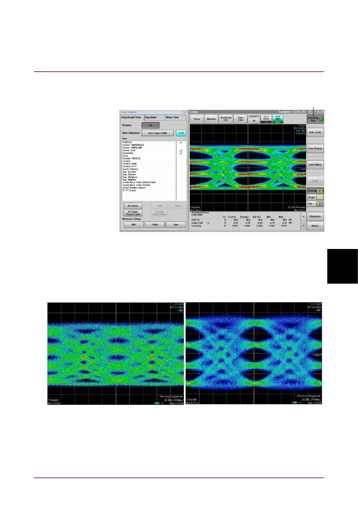358x507 pixels.
Task: Select the Overlap display mode icon
Action: (x=320, y=191)
